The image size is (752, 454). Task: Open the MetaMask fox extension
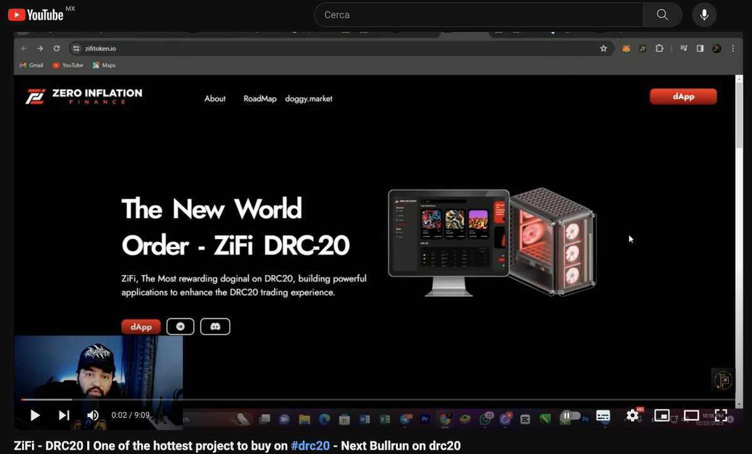tap(625, 48)
